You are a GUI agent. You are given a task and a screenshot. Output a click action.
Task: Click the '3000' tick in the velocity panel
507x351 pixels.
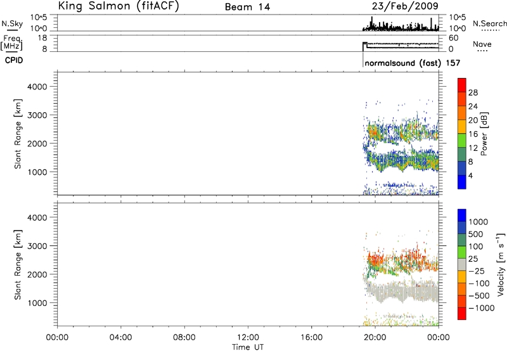(37, 246)
